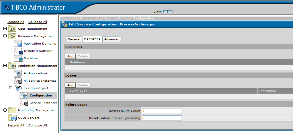Select All Applications in the tree
The width and height of the screenshot is (293, 133).
coord(36,73)
